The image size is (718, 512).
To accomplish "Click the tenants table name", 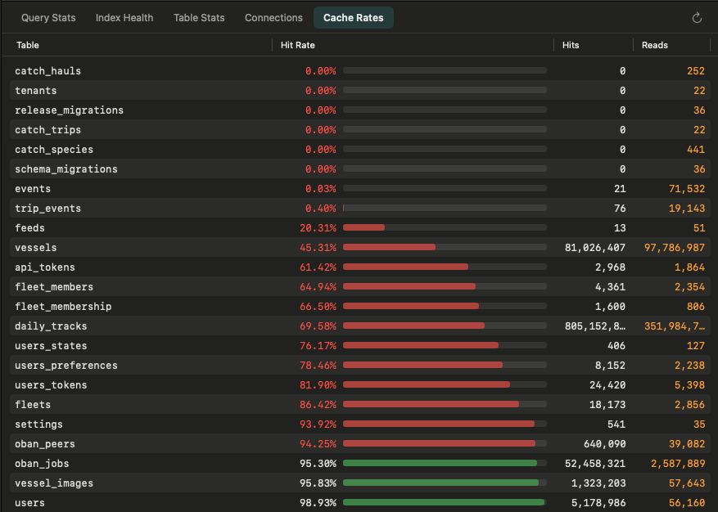I will pyautogui.click(x=36, y=91).
